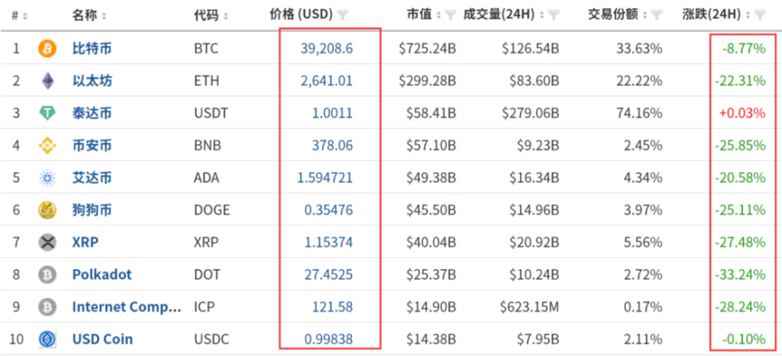Image resolution: width=782 pixels, height=356 pixels.
Task: Click the BTC ticker code
Action: pos(206,48)
